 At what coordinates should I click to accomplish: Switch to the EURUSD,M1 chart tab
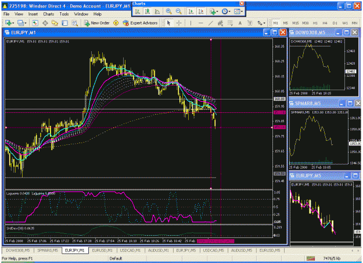[102, 250]
